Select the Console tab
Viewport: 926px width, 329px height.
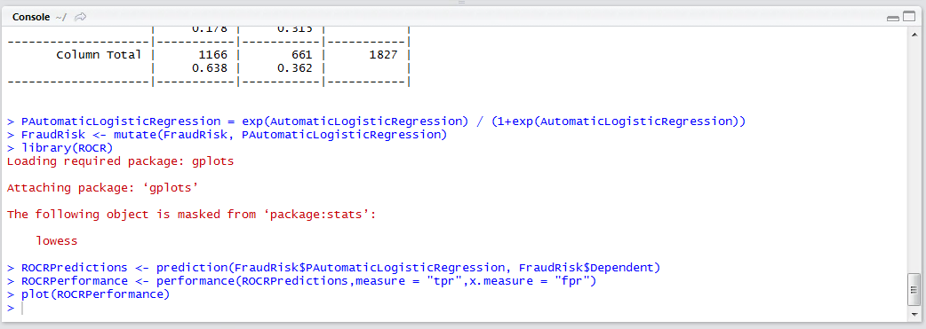[x=31, y=17]
